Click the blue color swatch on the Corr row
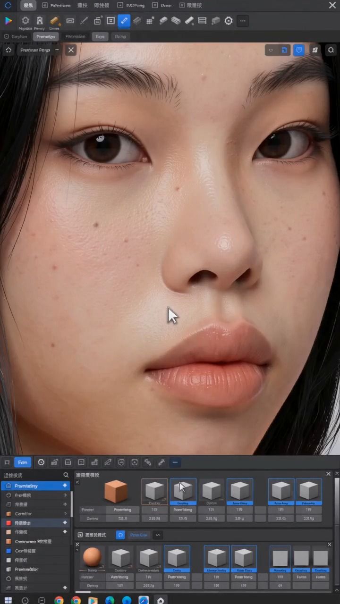340x604 pixels. click(x=8, y=551)
